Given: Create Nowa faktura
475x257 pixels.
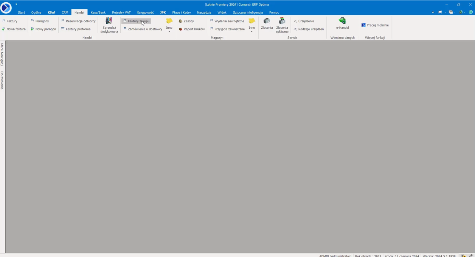Looking at the screenshot, I should [x=14, y=29].
